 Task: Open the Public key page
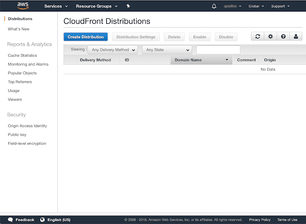point(17,134)
